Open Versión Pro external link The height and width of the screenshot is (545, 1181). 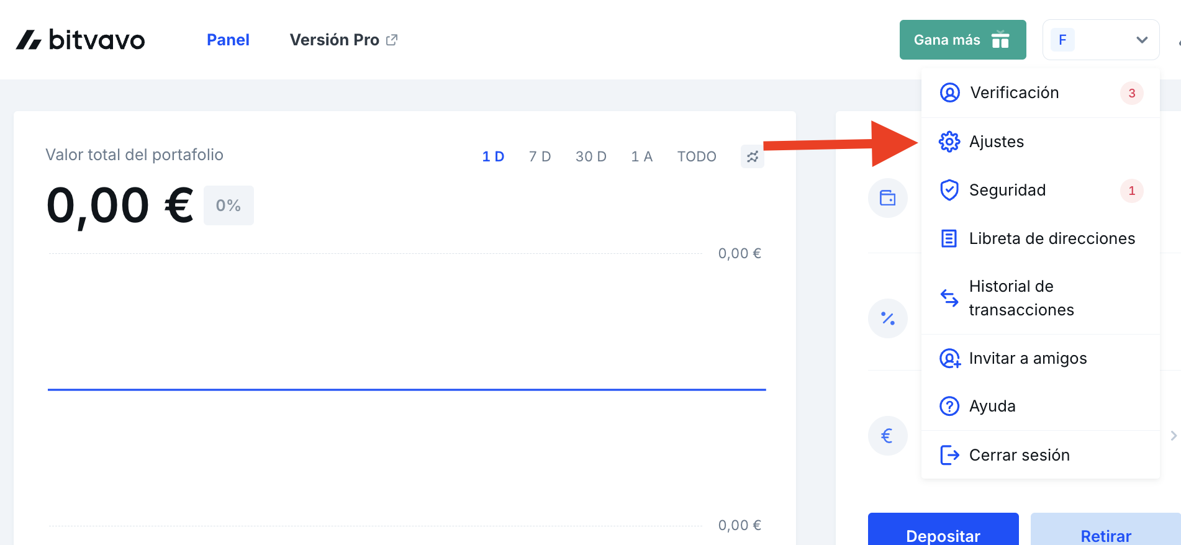click(343, 40)
